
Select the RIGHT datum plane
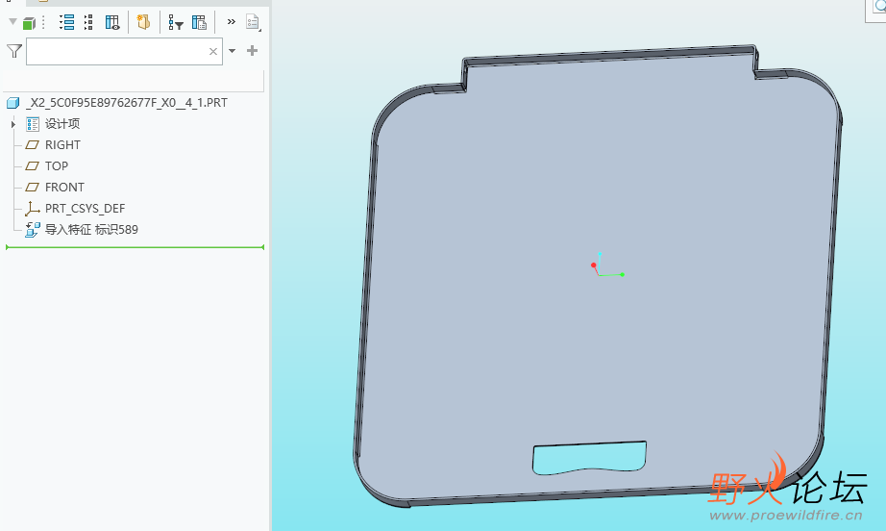62,144
